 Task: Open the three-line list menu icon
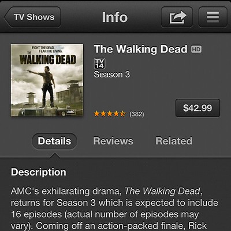[x=213, y=17]
